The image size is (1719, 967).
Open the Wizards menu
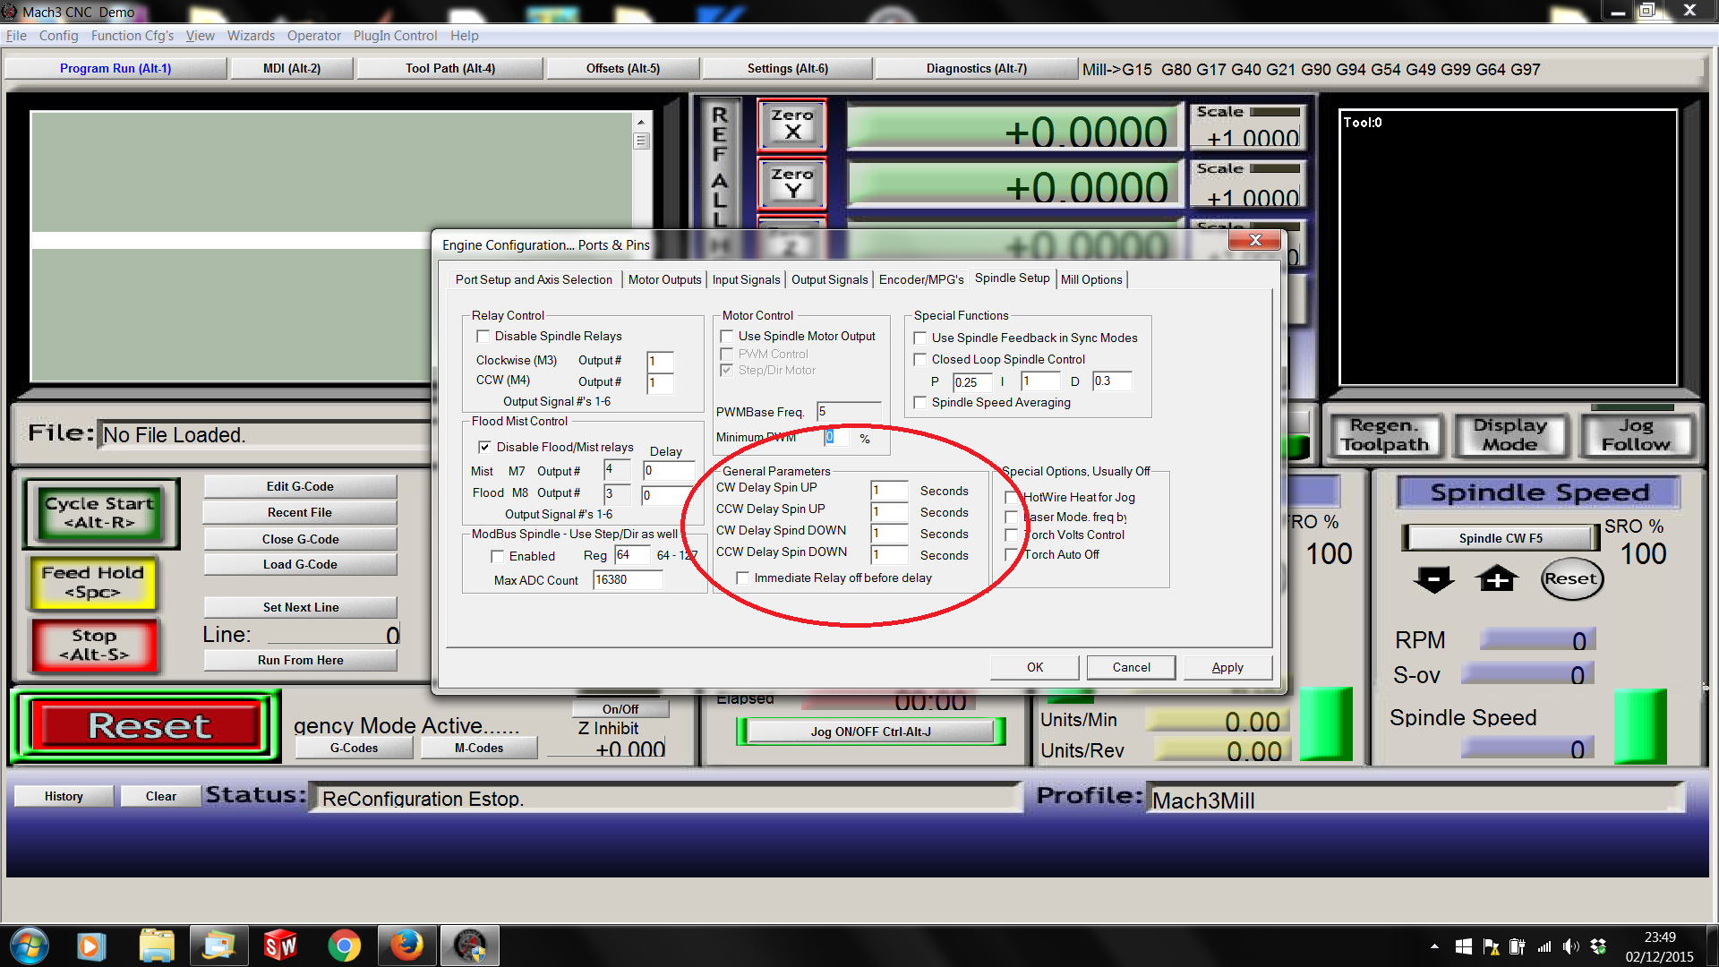(x=251, y=36)
